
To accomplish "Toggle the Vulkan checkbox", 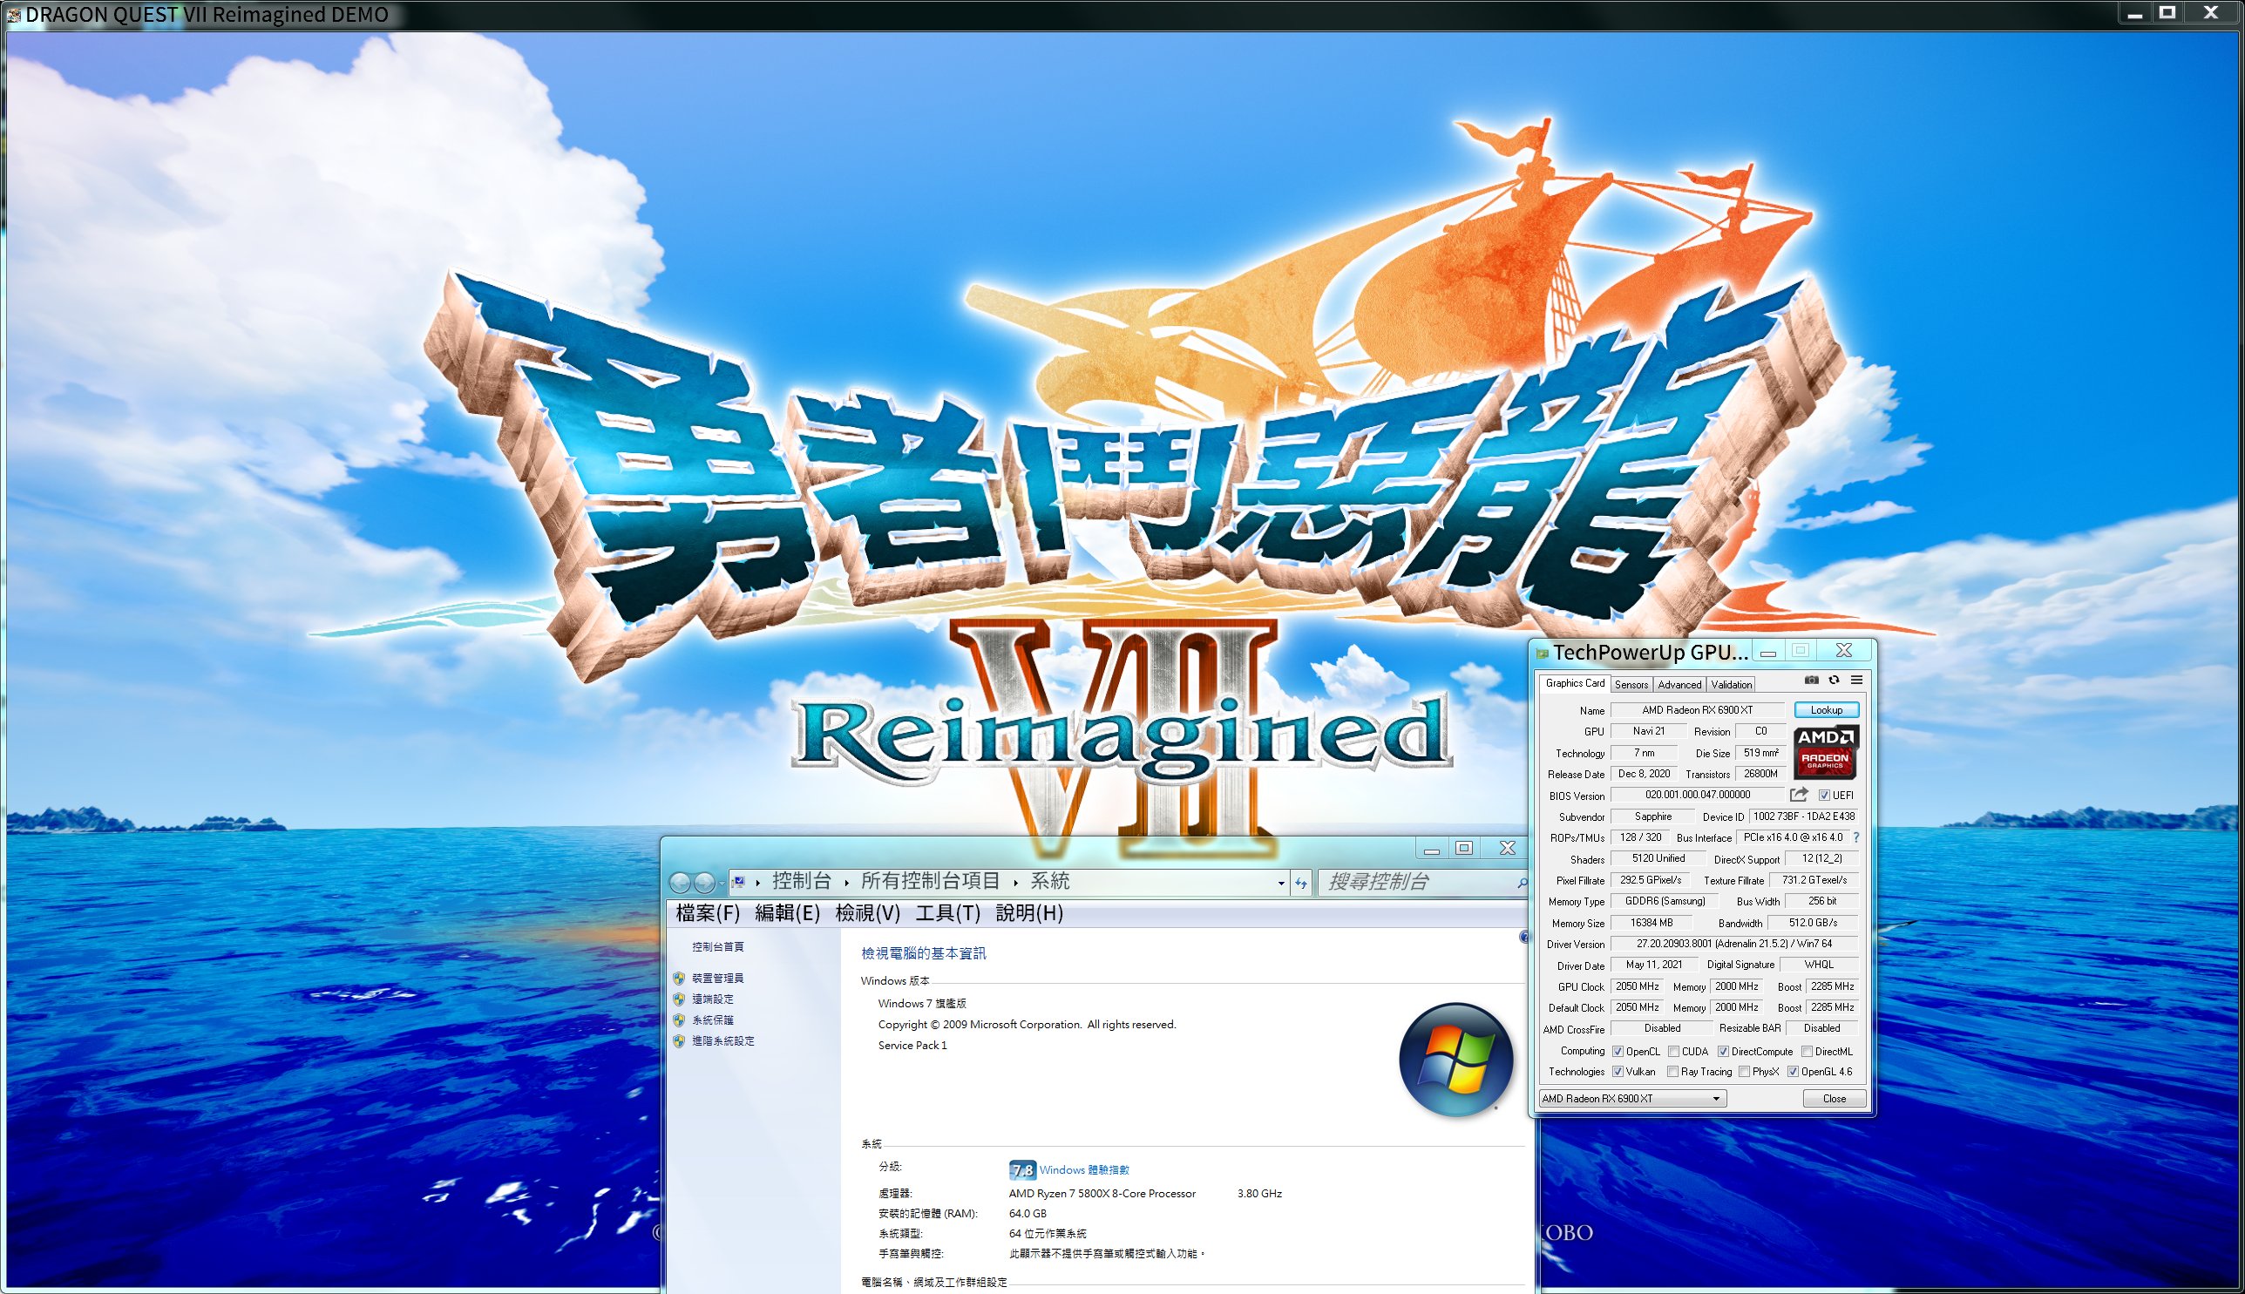I will tap(1618, 1072).
